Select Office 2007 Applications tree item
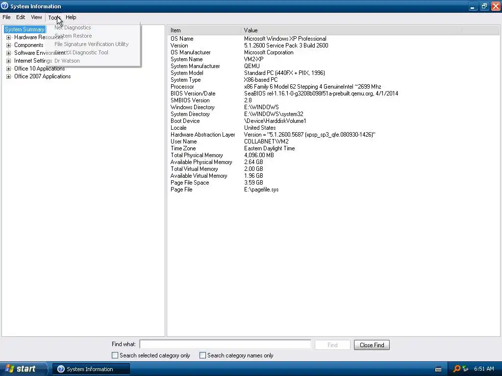The image size is (502, 376). coord(42,76)
